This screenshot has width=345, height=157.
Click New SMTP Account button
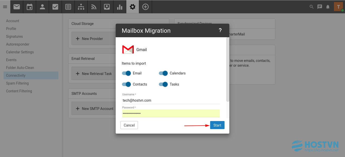[x=93, y=108]
